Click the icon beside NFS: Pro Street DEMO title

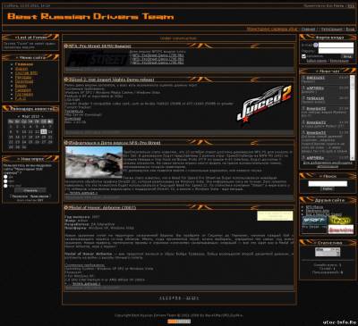tap(66, 46)
